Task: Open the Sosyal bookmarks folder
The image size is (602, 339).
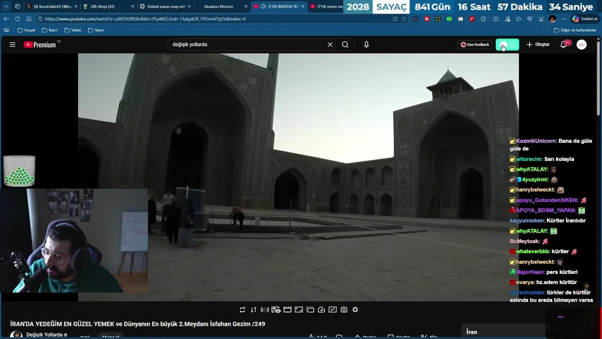Action: (26, 30)
